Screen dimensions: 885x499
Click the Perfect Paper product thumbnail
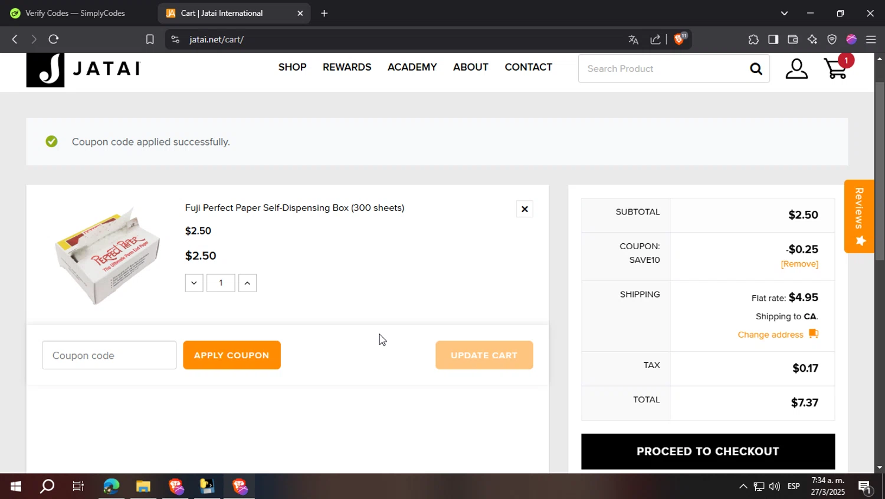107,255
